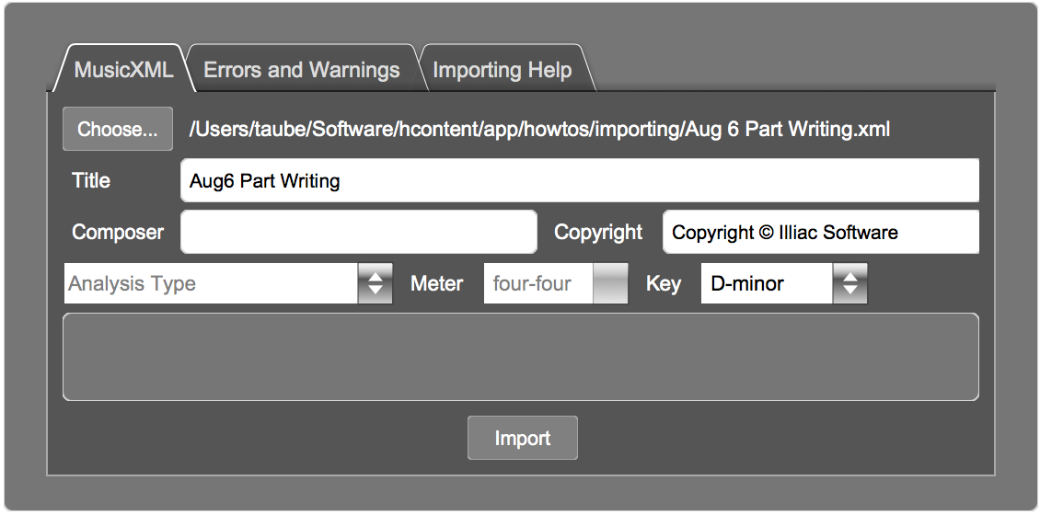Click the Key selector's up-down arrows icon
This screenshot has height=515, width=1040.
(849, 283)
